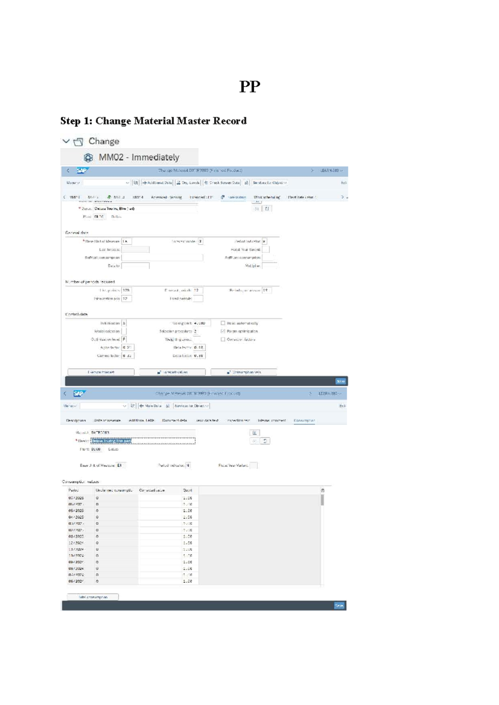The image size is (499, 705).
Task: Toggle Param. optimization checkbox
Action: click(223, 331)
